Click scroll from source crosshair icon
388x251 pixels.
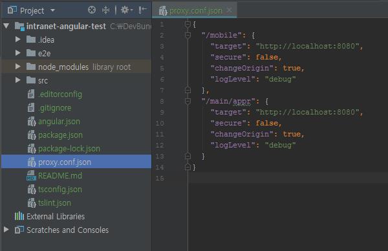coord(92,10)
